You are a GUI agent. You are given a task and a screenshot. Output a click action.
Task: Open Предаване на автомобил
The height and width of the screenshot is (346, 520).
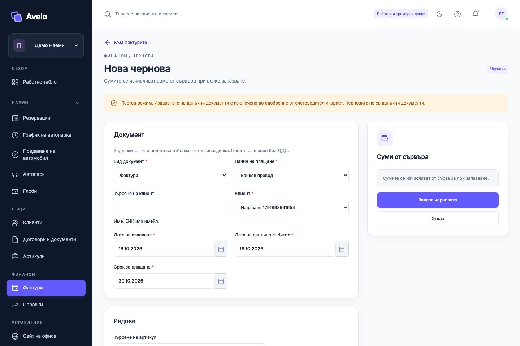46,155
